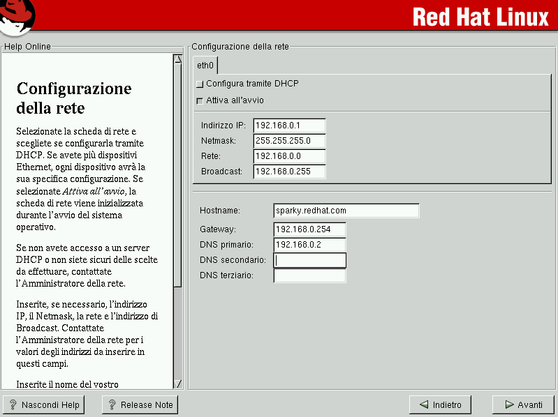Toggle the Attiva all'avvio checkbox
Viewport: 558px width, 417px height.
coord(200,101)
